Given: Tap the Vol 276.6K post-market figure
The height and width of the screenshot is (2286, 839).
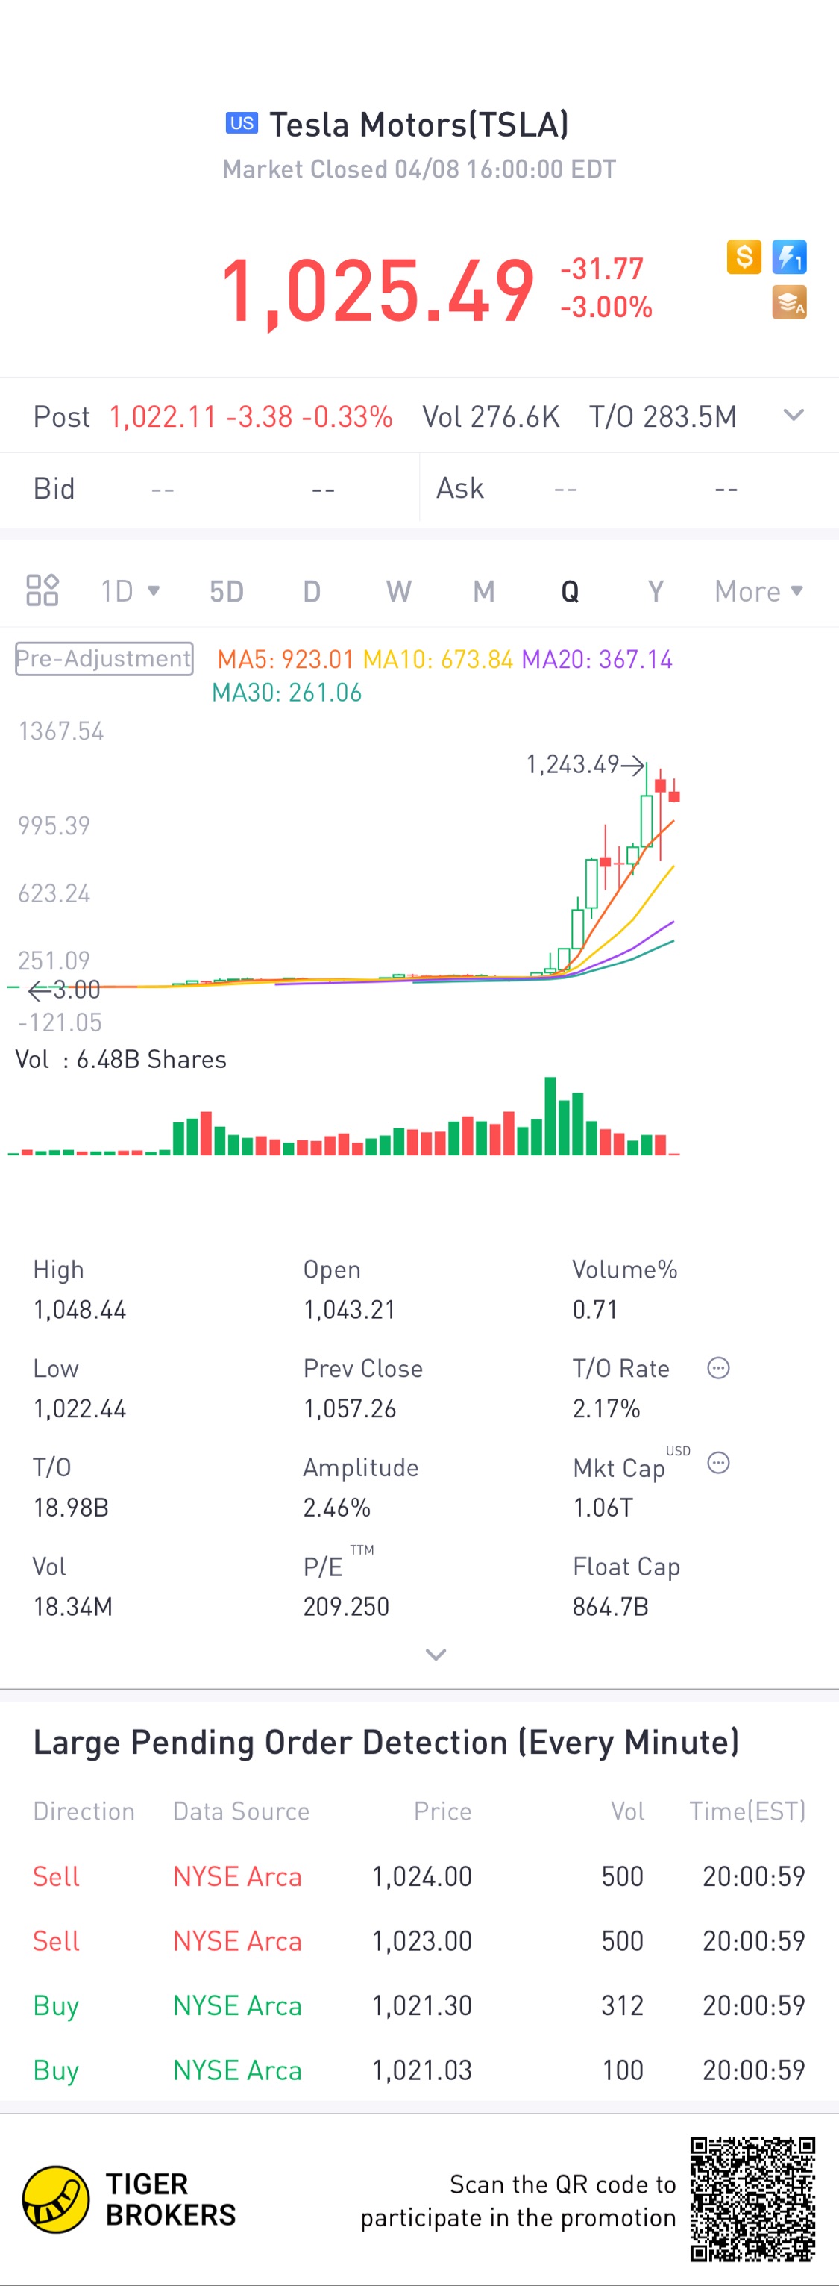Looking at the screenshot, I should [491, 416].
